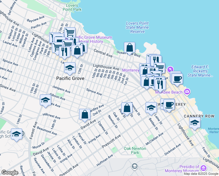Viewport: 219px width, 176px height.
Task: Click the McClellan Ave street label
Action: point(155,139)
